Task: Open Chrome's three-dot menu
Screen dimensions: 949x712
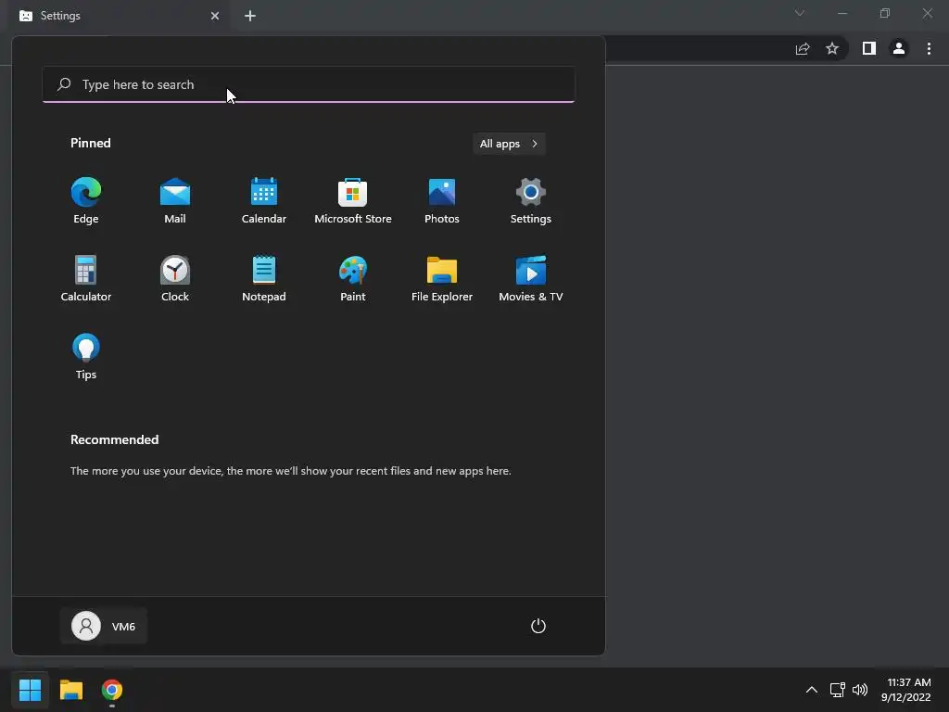Action: tap(929, 48)
